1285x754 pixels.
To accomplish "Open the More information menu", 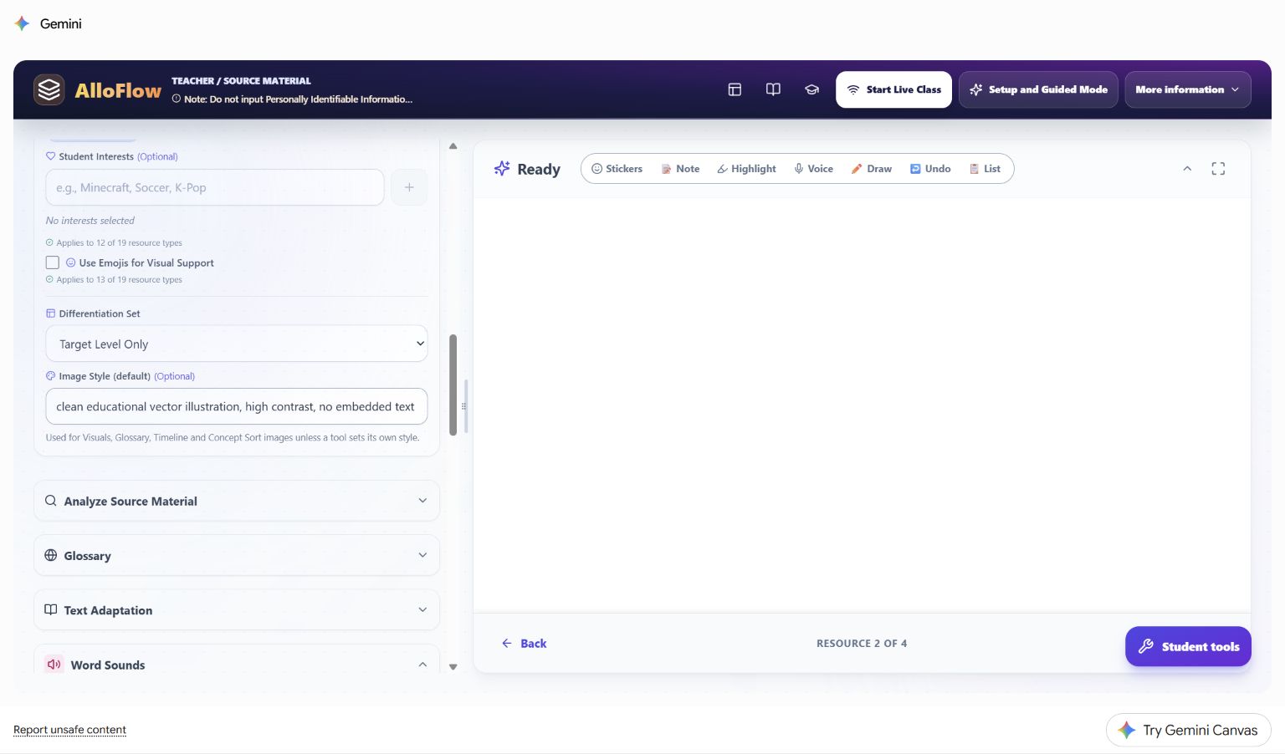I will click(1187, 89).
